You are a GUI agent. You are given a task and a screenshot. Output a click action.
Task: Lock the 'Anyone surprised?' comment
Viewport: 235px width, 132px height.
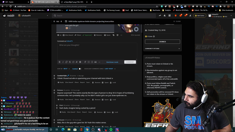pos(113,99)
